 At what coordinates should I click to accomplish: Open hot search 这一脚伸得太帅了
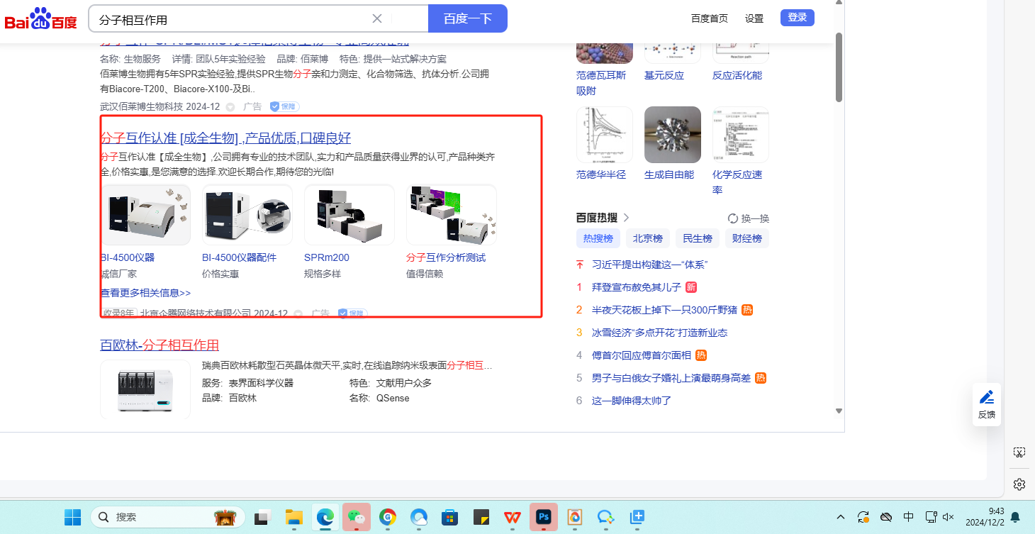(x=632, y=401)
